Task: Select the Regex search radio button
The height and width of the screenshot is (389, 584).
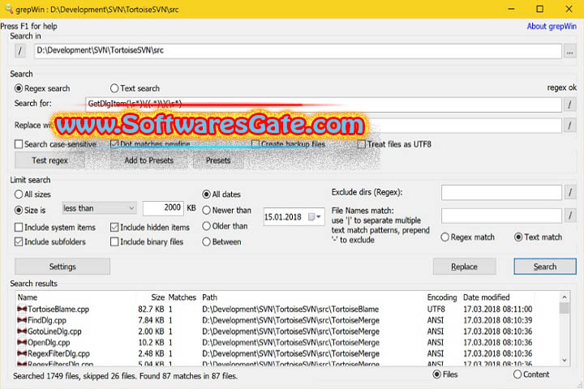Action: click(x=18, y=88)
